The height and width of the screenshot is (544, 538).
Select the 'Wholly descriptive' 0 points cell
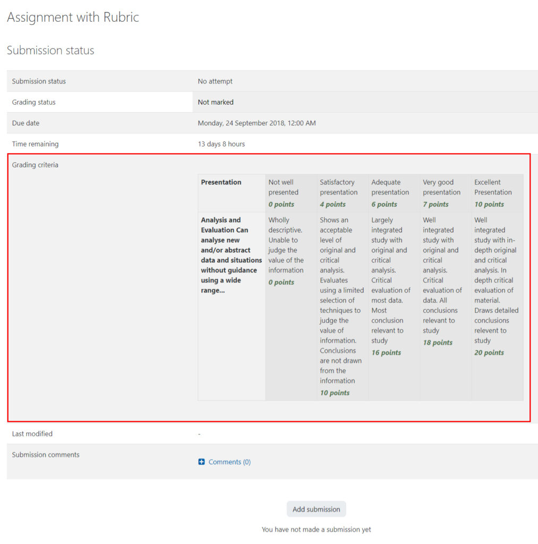point(290,250)
